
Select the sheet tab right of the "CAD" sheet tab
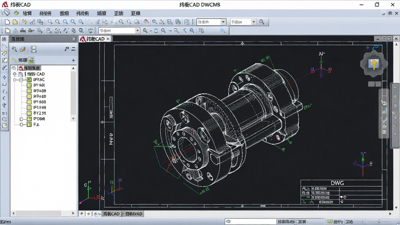[134, 214]
